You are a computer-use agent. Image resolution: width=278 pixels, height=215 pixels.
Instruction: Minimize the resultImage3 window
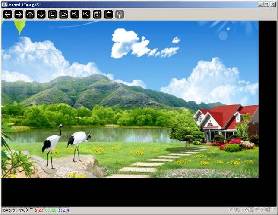[260, 5]
